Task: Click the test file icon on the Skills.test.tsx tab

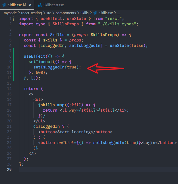Action: pyautogui.click(x=39, y=5)
